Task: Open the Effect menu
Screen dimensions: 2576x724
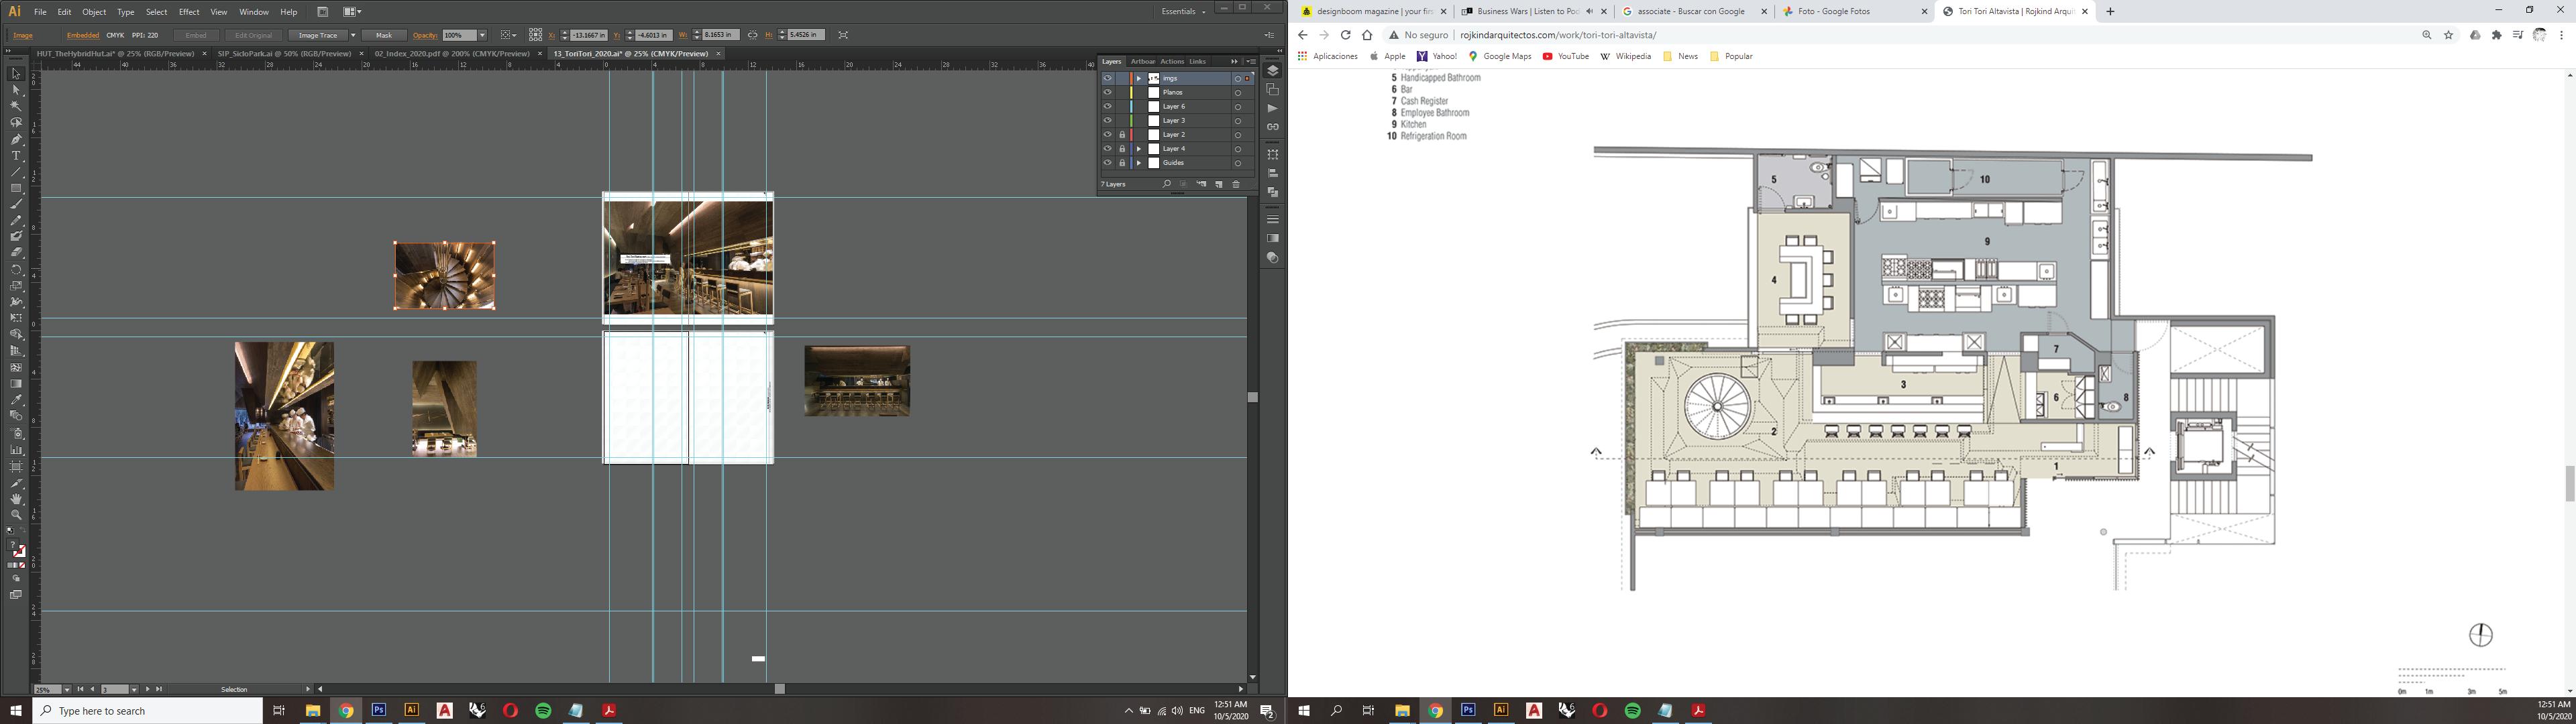Action: tap(189, 12)
